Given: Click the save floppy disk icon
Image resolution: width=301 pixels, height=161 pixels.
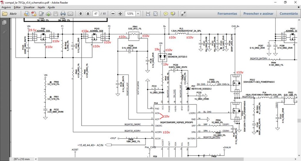Looking at the screenshot, I should point(56,14).
